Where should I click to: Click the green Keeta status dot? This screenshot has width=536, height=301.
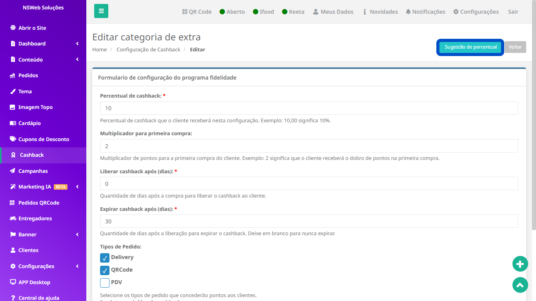[x=285, y=12]
